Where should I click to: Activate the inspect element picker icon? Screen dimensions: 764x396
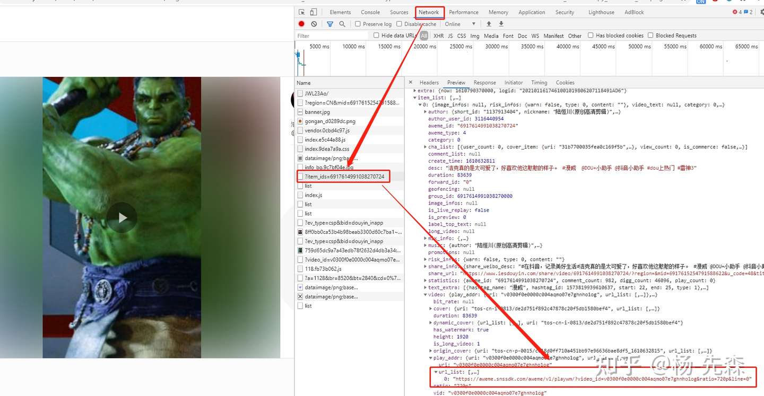[x=302, y=12]
